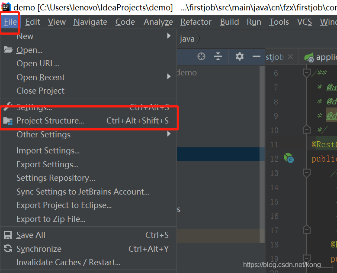The width and height of the screenshot is (337, 273).
Task: Open Project Structure... entry
Action: point(88,121)
